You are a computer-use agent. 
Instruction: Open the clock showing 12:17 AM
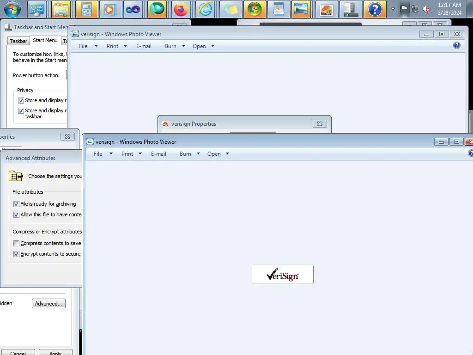pyautogui.click(x=449, y=5)
